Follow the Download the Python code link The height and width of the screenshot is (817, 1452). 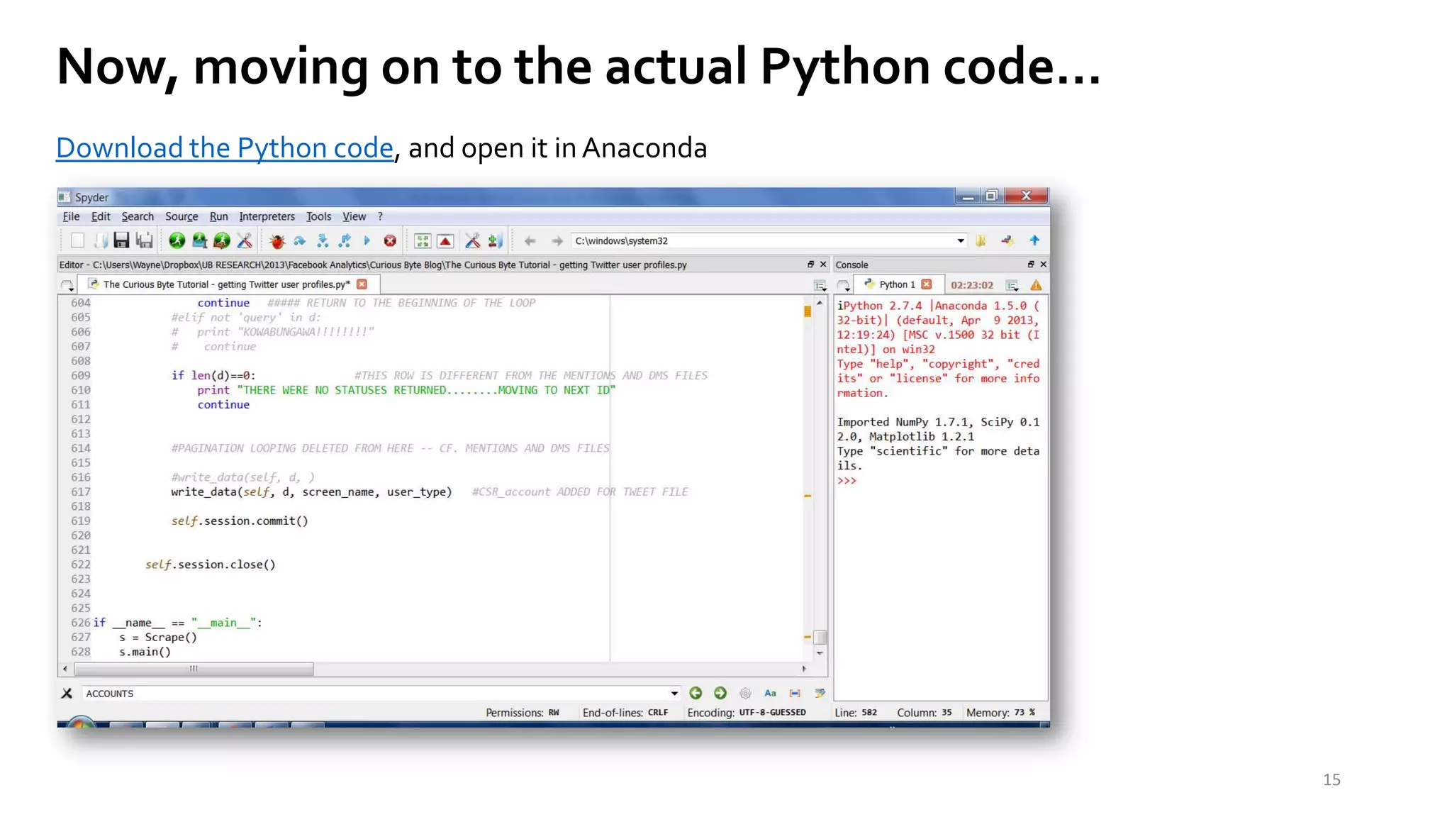pyautogui.click(x=225, y=148)
